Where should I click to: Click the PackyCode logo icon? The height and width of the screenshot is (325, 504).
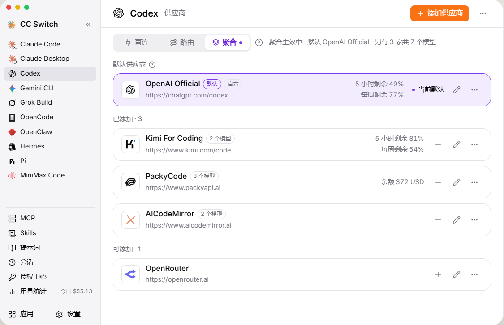coord(130,182)
